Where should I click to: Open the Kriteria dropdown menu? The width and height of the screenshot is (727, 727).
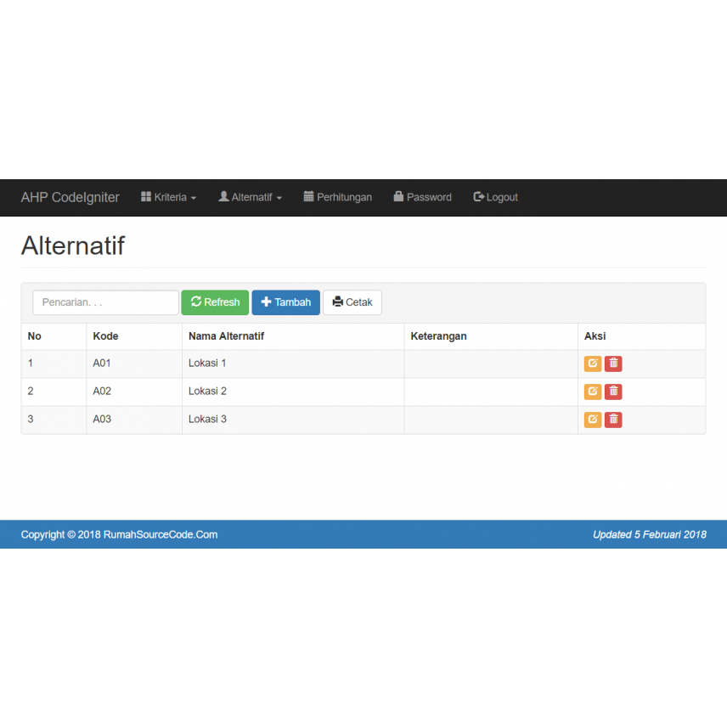[x=168, y=197]
